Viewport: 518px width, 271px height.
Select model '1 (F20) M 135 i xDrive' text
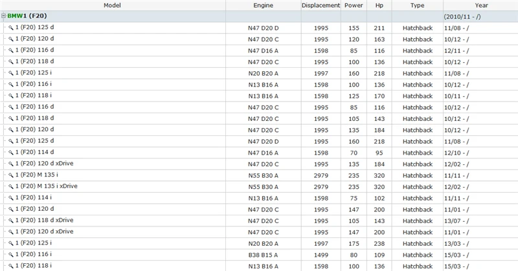pos(46,186)
